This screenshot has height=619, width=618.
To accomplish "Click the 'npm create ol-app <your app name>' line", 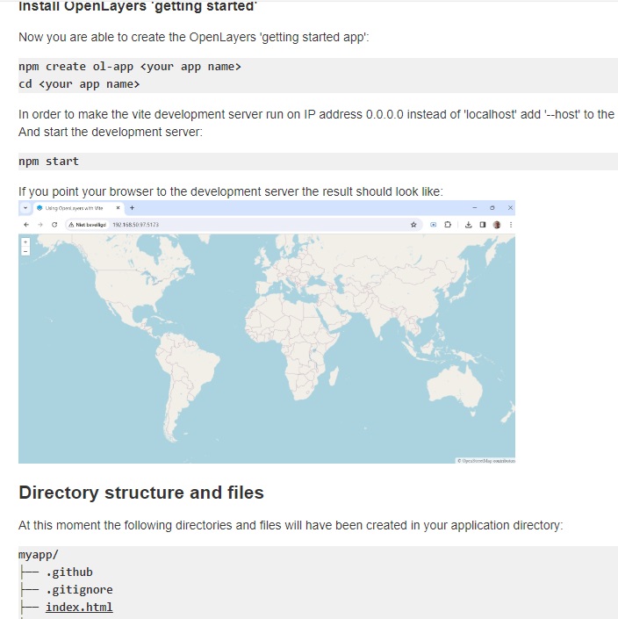I will point(130,67).
